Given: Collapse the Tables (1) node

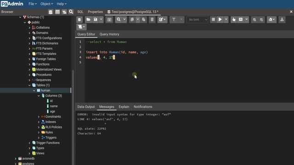Looking at the screenshot, I should (x=29, y=85).
